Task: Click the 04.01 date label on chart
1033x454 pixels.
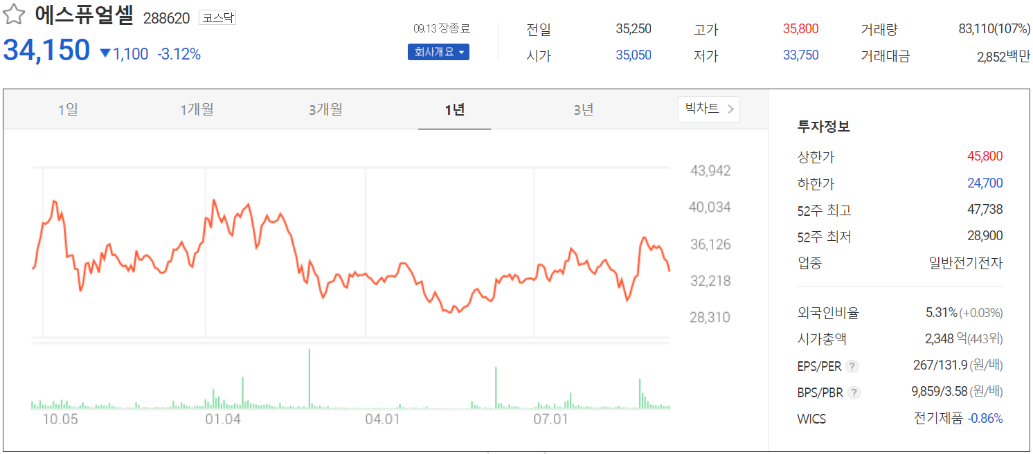Action: [383, 419]
